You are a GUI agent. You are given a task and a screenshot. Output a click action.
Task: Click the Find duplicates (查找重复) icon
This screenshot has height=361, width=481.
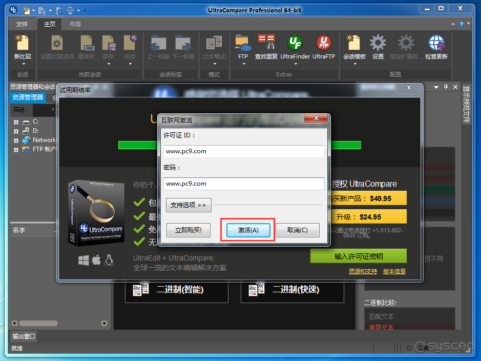pyautogui.click(x=266, y=43)
